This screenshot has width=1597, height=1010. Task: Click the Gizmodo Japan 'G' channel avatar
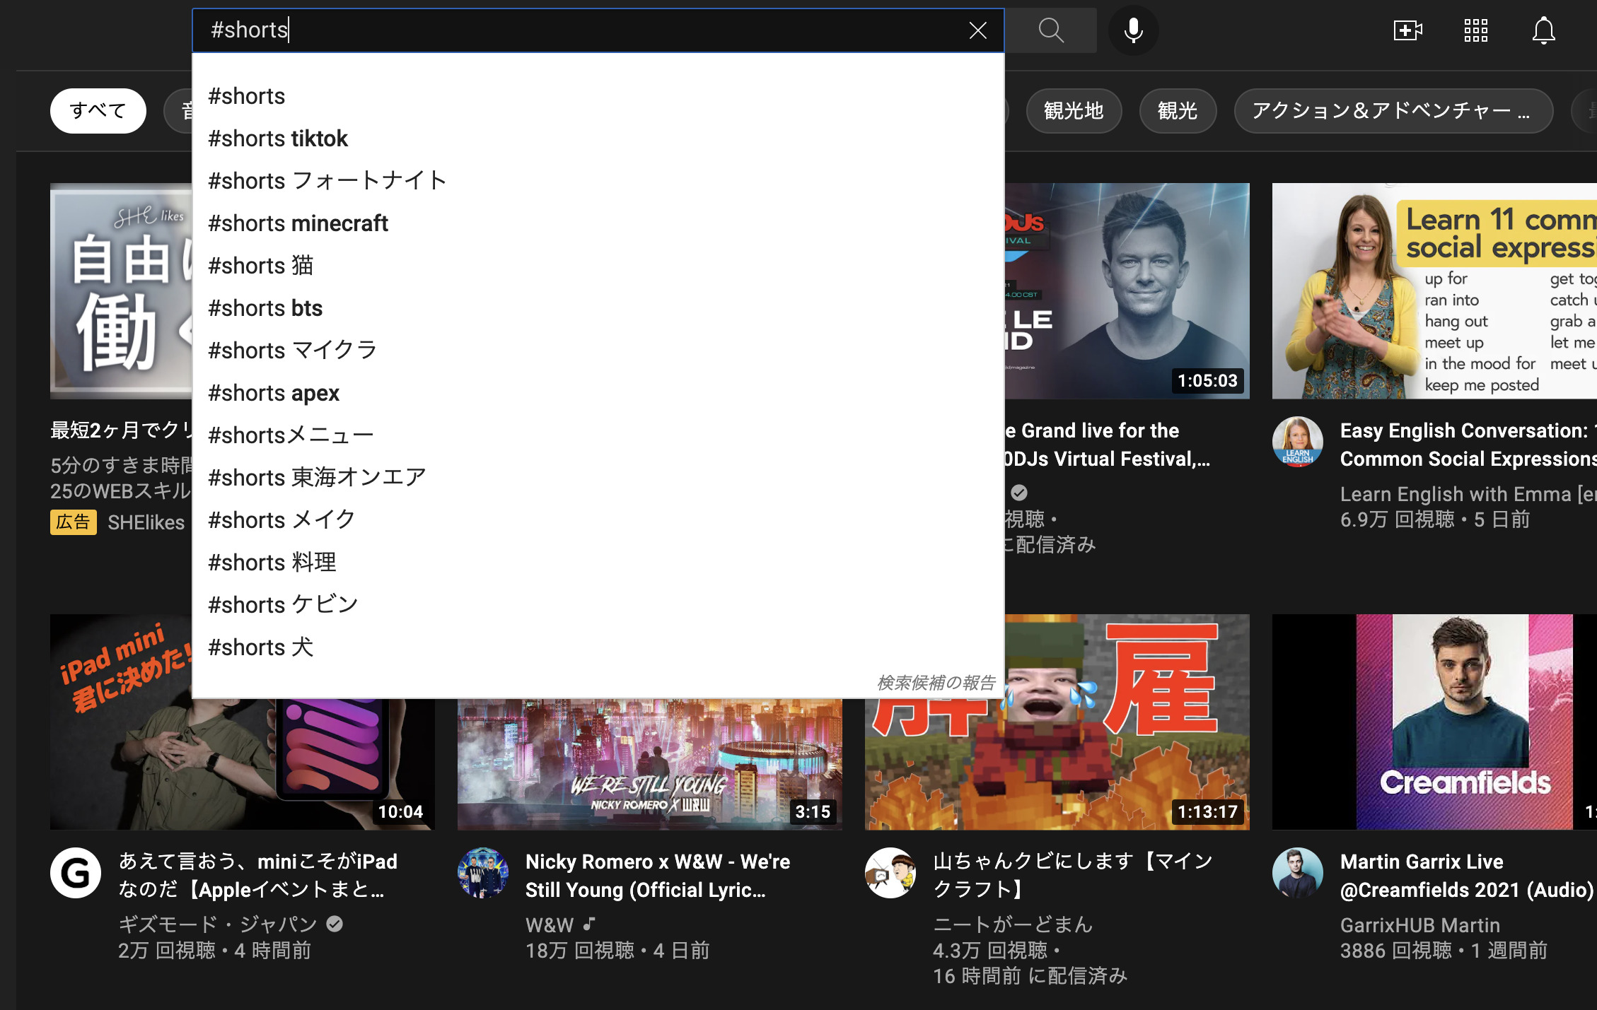(76, 873)
